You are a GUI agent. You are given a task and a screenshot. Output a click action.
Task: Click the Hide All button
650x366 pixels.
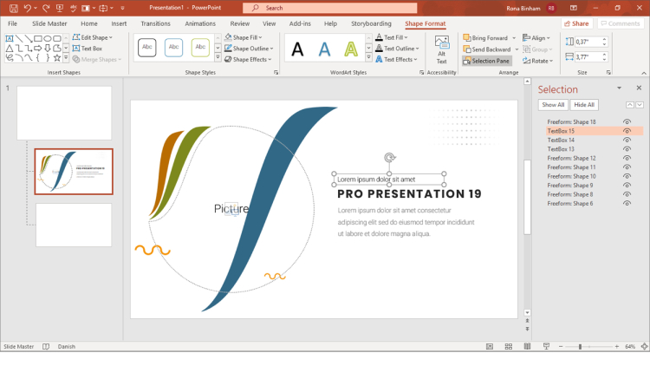tap(584, 105)
